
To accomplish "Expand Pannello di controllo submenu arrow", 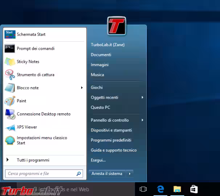I will (142, 120).
